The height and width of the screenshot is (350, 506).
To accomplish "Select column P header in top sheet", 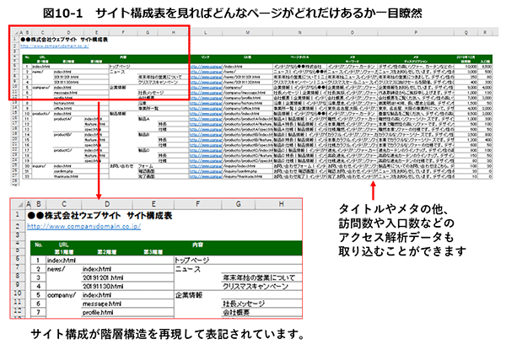I will pos(422,34).
